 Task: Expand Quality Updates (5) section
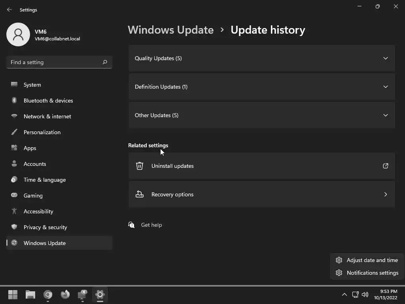[262, 58]
